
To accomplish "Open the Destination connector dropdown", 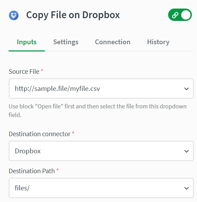I will (x=101, y=151).
